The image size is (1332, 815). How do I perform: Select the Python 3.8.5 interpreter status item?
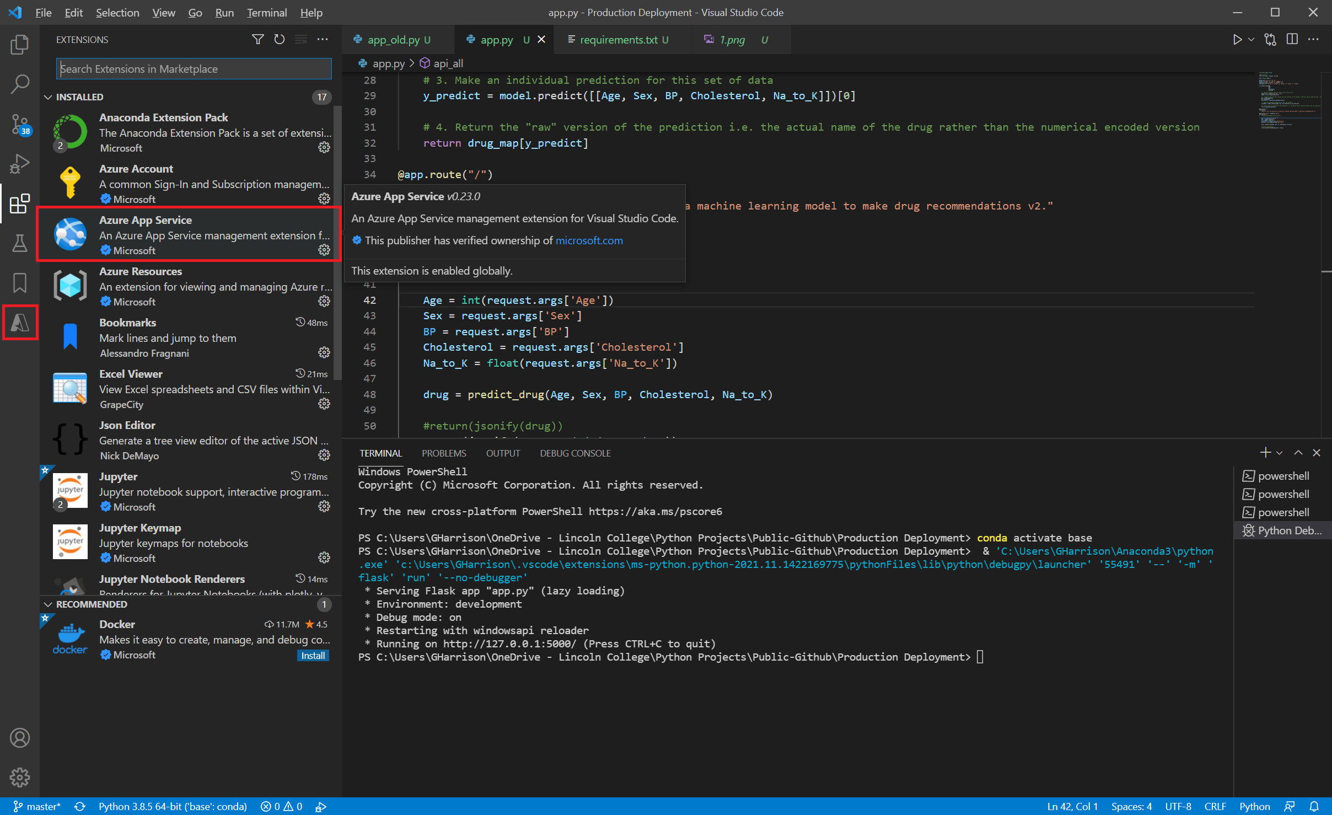[x=173, y=806]
